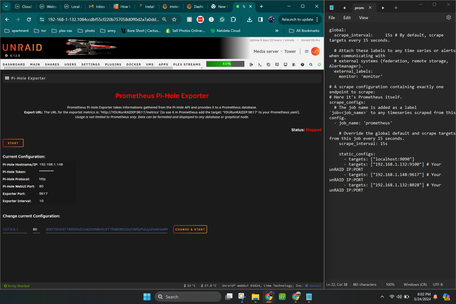The height and width of the screenshot is (304, 456).
Task: Click Task View icon on taskbar
Action: click(229, 297)
